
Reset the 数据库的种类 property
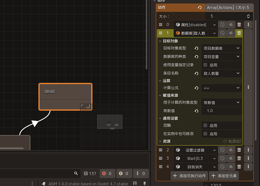196,57
